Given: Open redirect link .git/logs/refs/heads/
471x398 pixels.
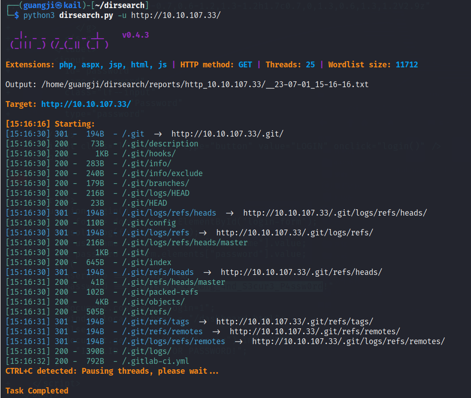Looking at the screenshot, I should coord(335,213).
